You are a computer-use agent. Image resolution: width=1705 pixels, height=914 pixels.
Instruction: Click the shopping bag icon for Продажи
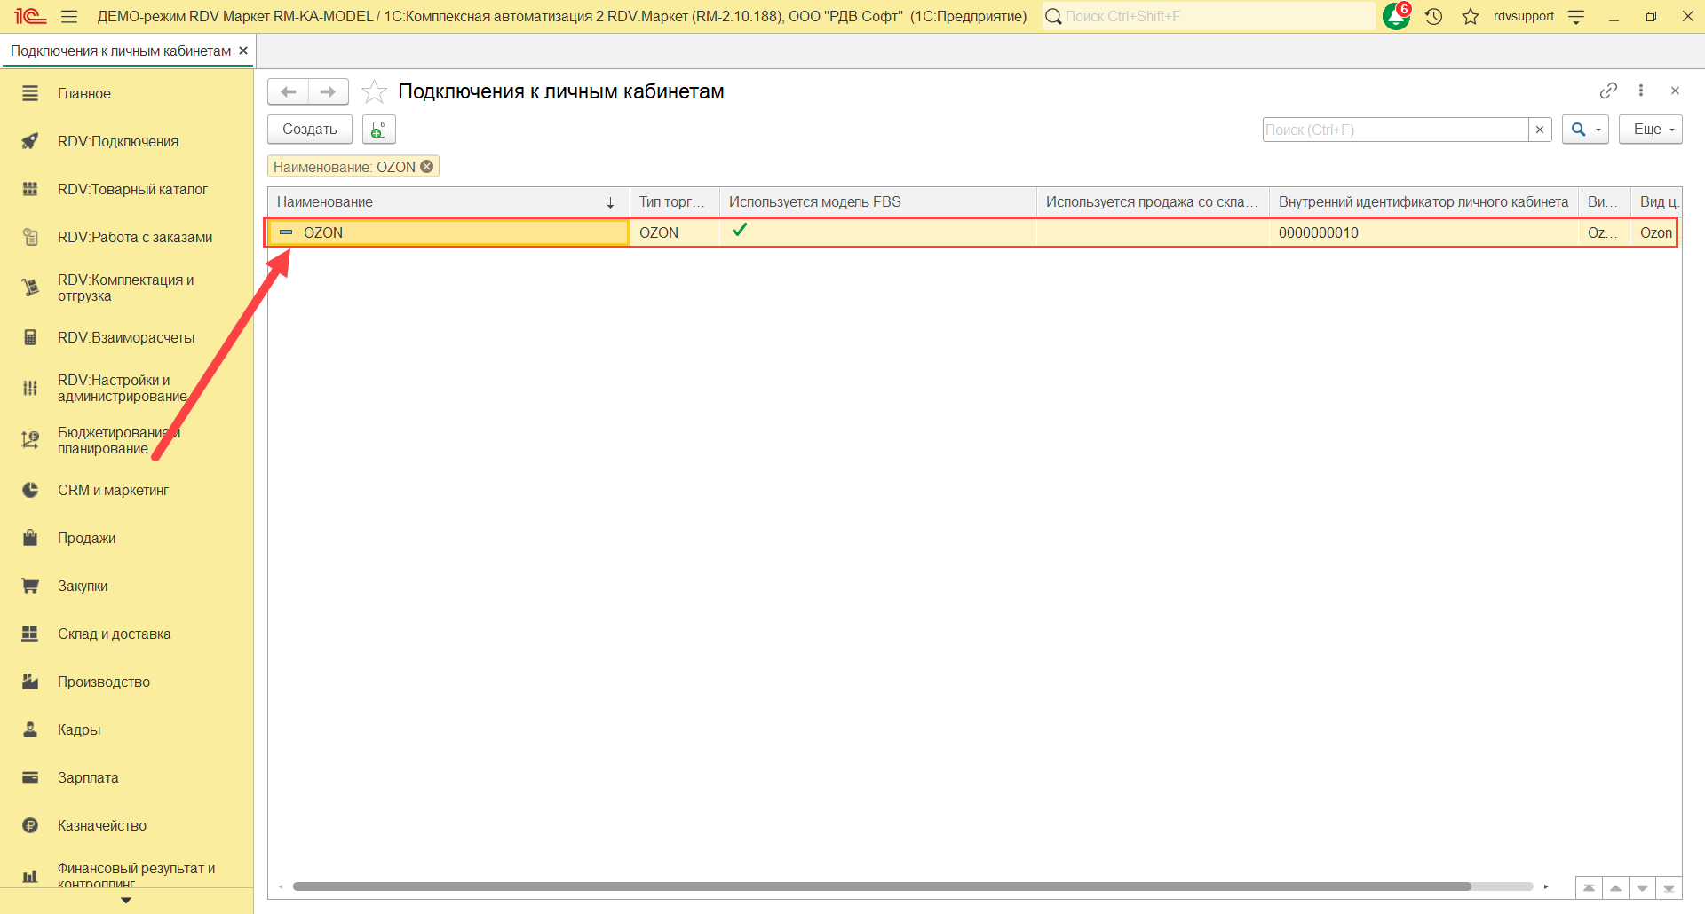pos(30,538)
